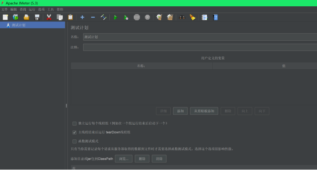Save the test plan with disk icon

point(37,17)
